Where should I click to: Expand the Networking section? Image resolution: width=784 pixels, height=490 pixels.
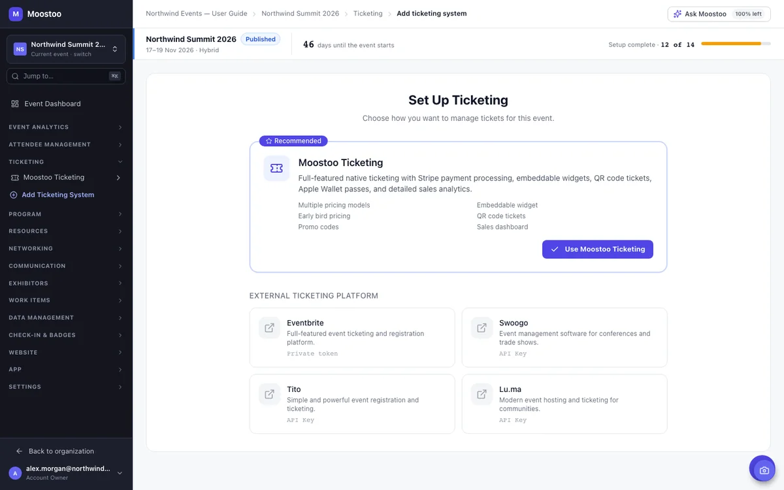click(66, 249)
